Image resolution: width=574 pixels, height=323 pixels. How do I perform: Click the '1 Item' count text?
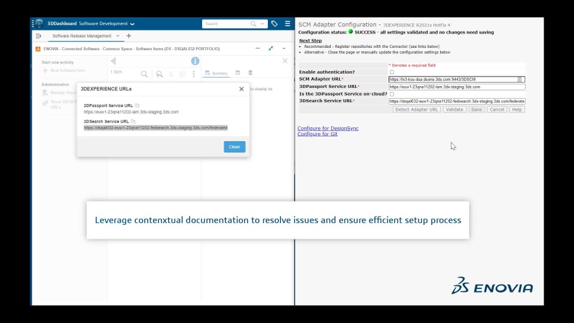point(116,72)
